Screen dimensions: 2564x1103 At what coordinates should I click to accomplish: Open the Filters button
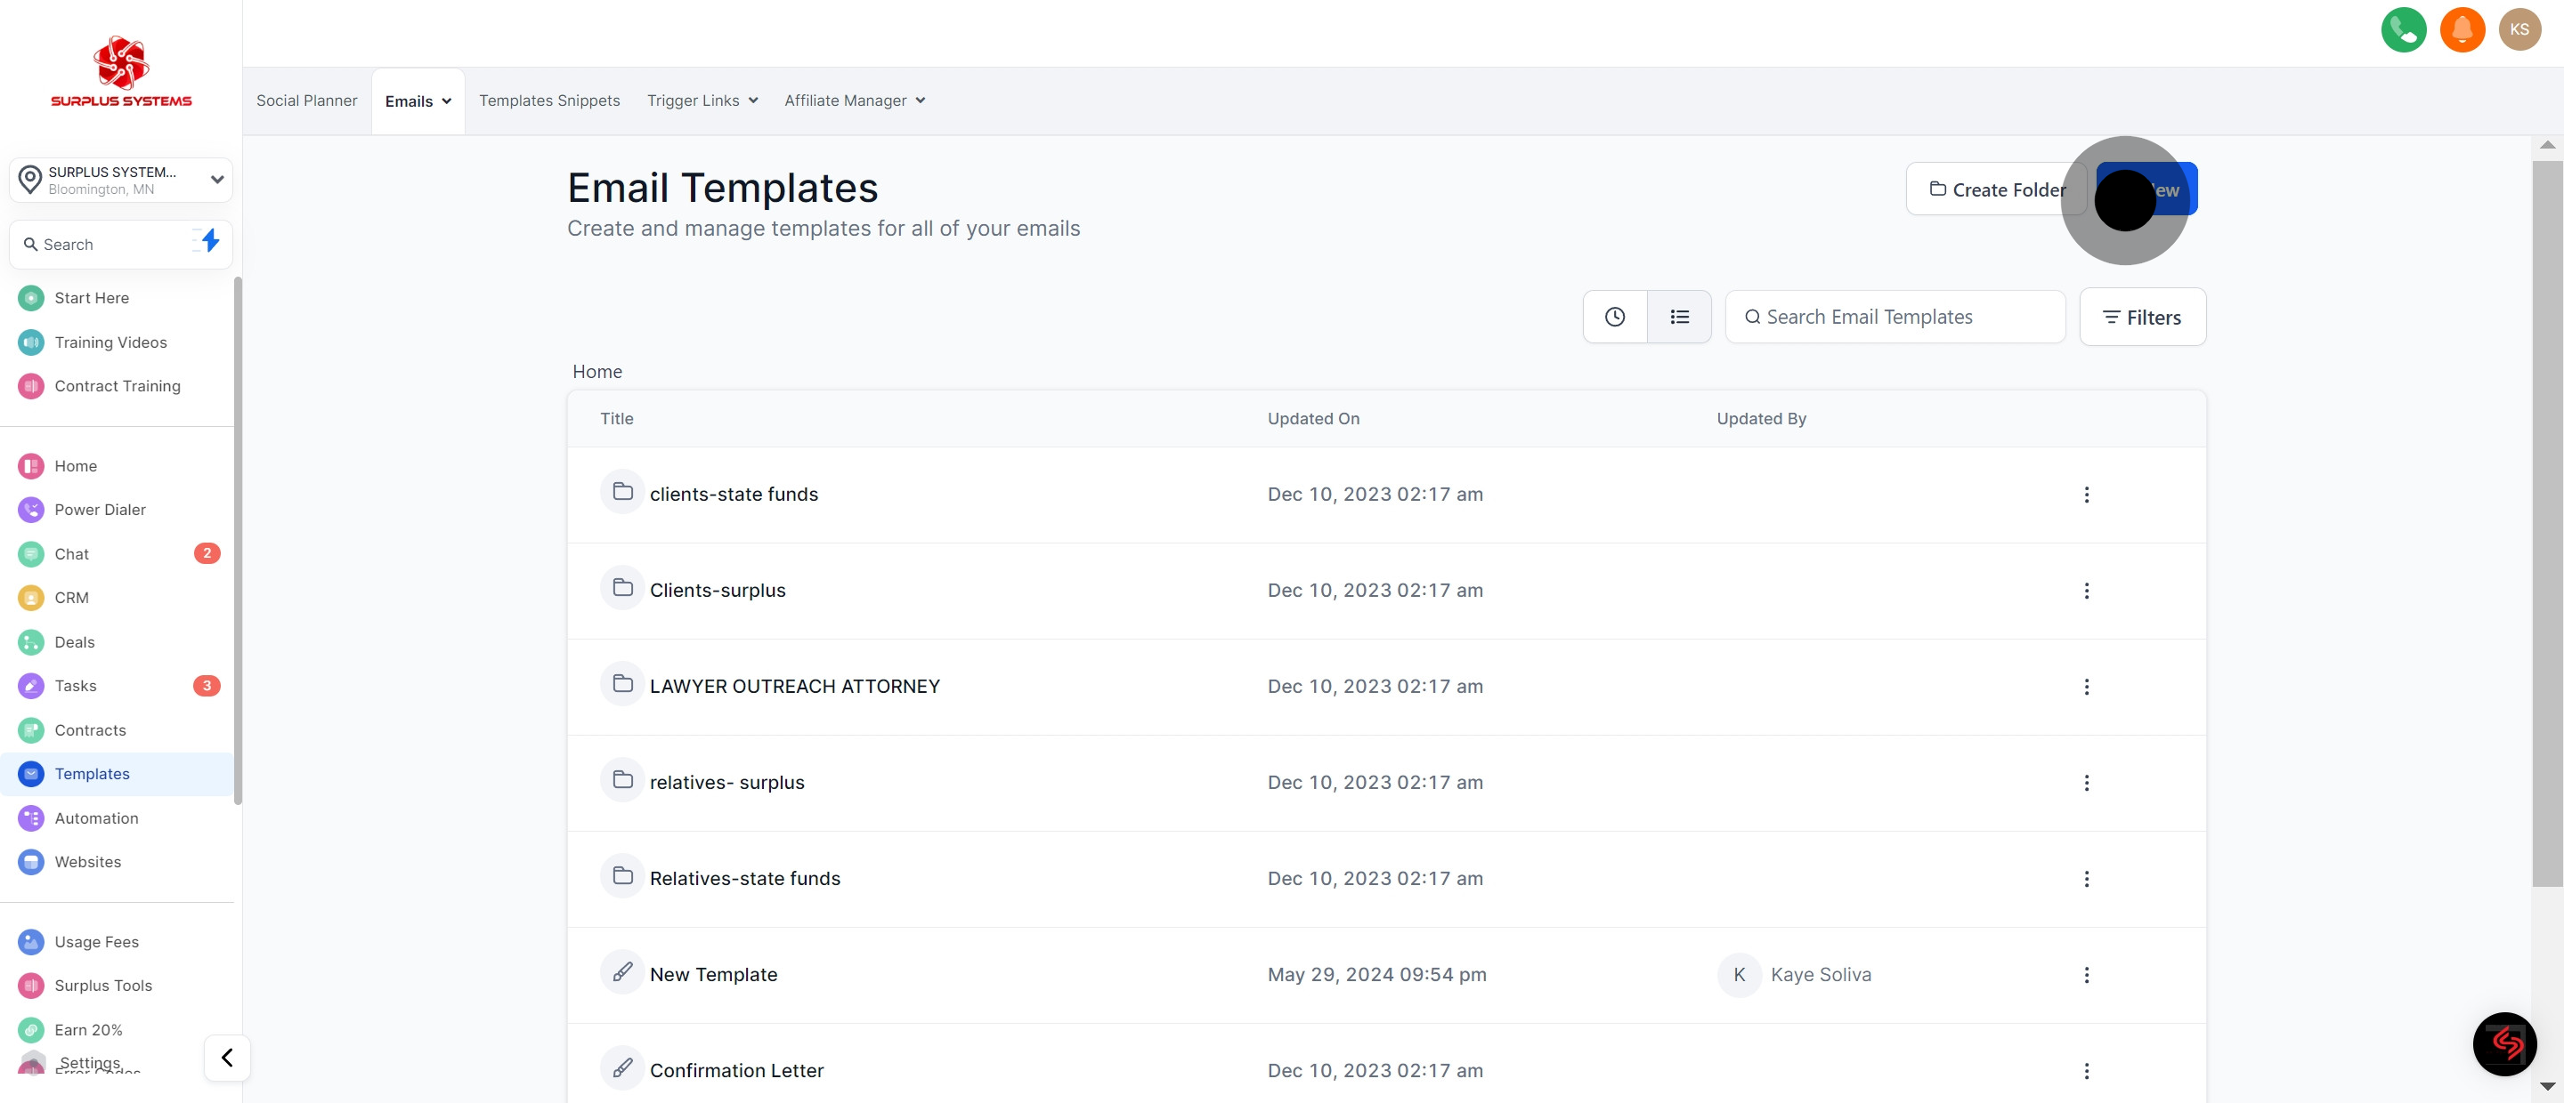tap(2142, 318)
